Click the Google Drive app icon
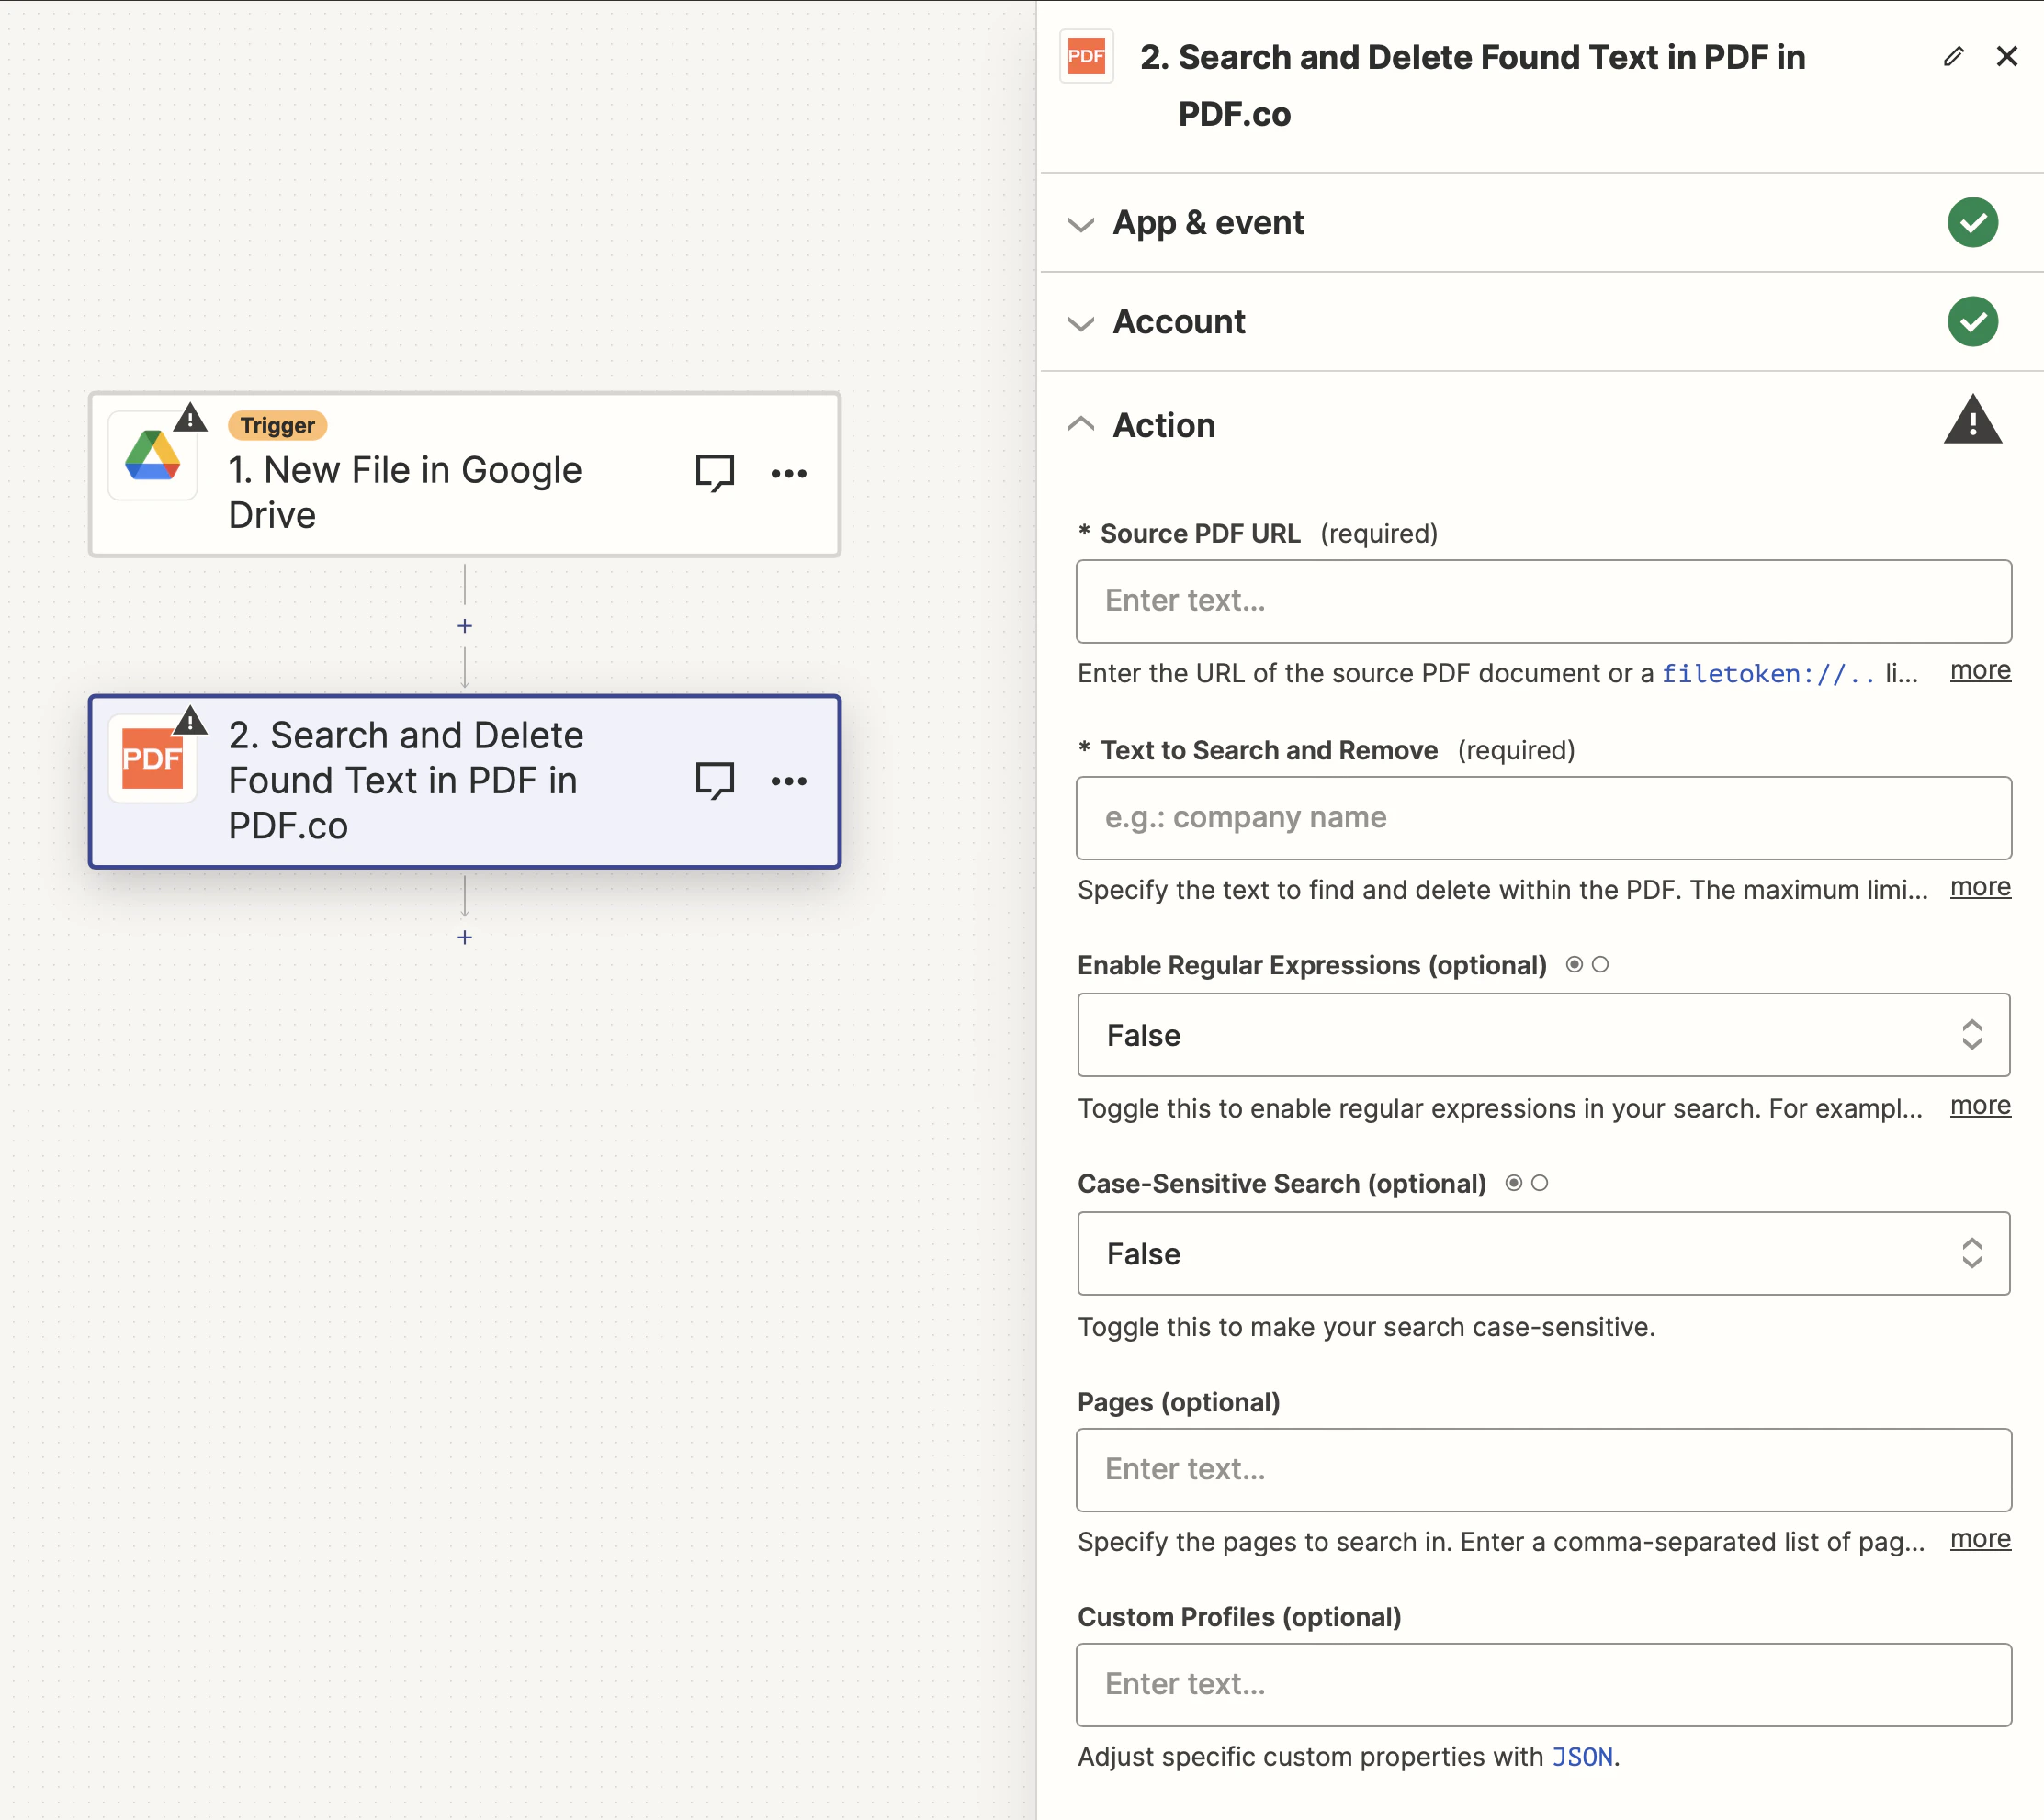The height and width of the screenshot is (1820, 2044). click(x=153, y=456)
